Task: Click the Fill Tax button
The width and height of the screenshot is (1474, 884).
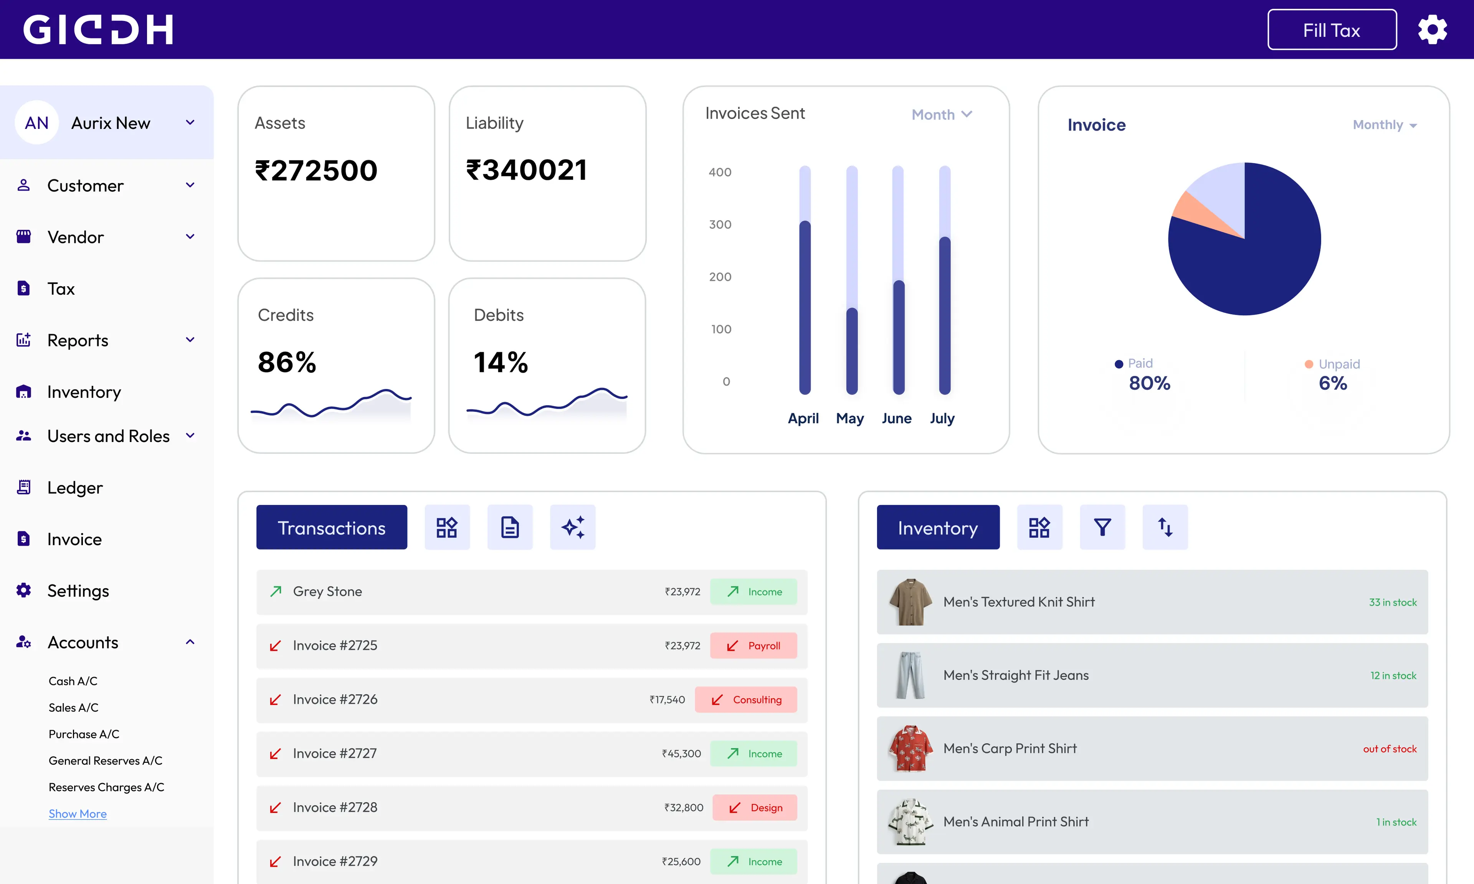Action: click(x=1332, y=29)
